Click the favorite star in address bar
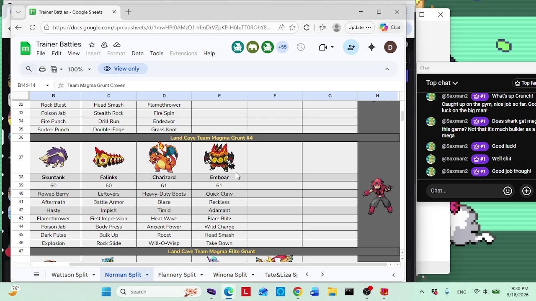The height and width of the screenshot is (301, 536). tap(292, 28)
